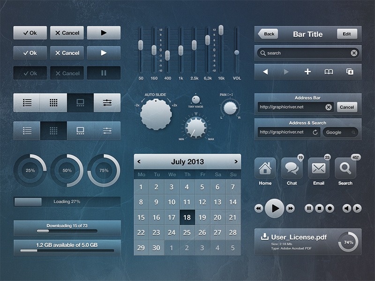Viewport: 375px width, 281px height.
Task: Click the reload icon in Address & Search
Action: pos(315,132)
